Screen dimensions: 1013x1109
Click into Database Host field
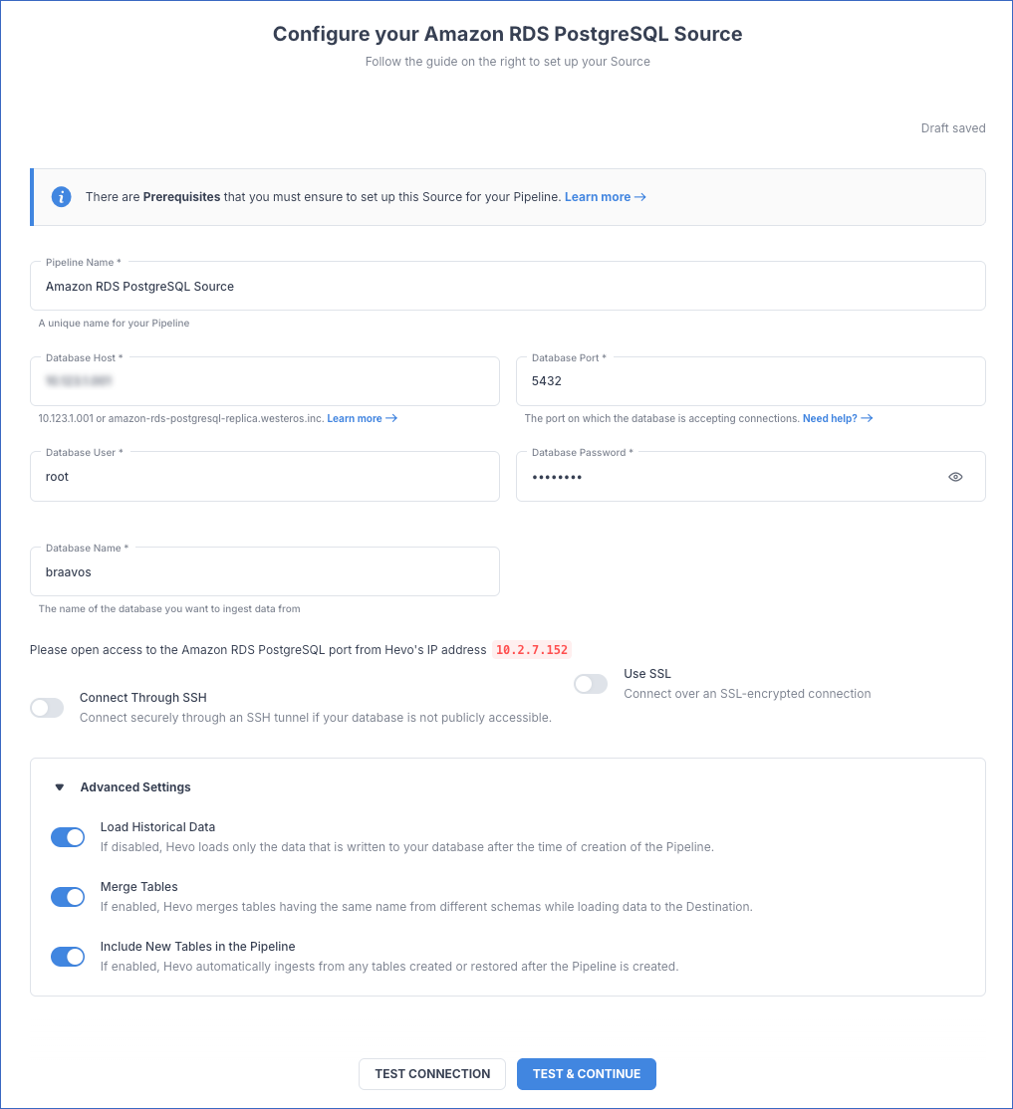click(x=265, y=381)
